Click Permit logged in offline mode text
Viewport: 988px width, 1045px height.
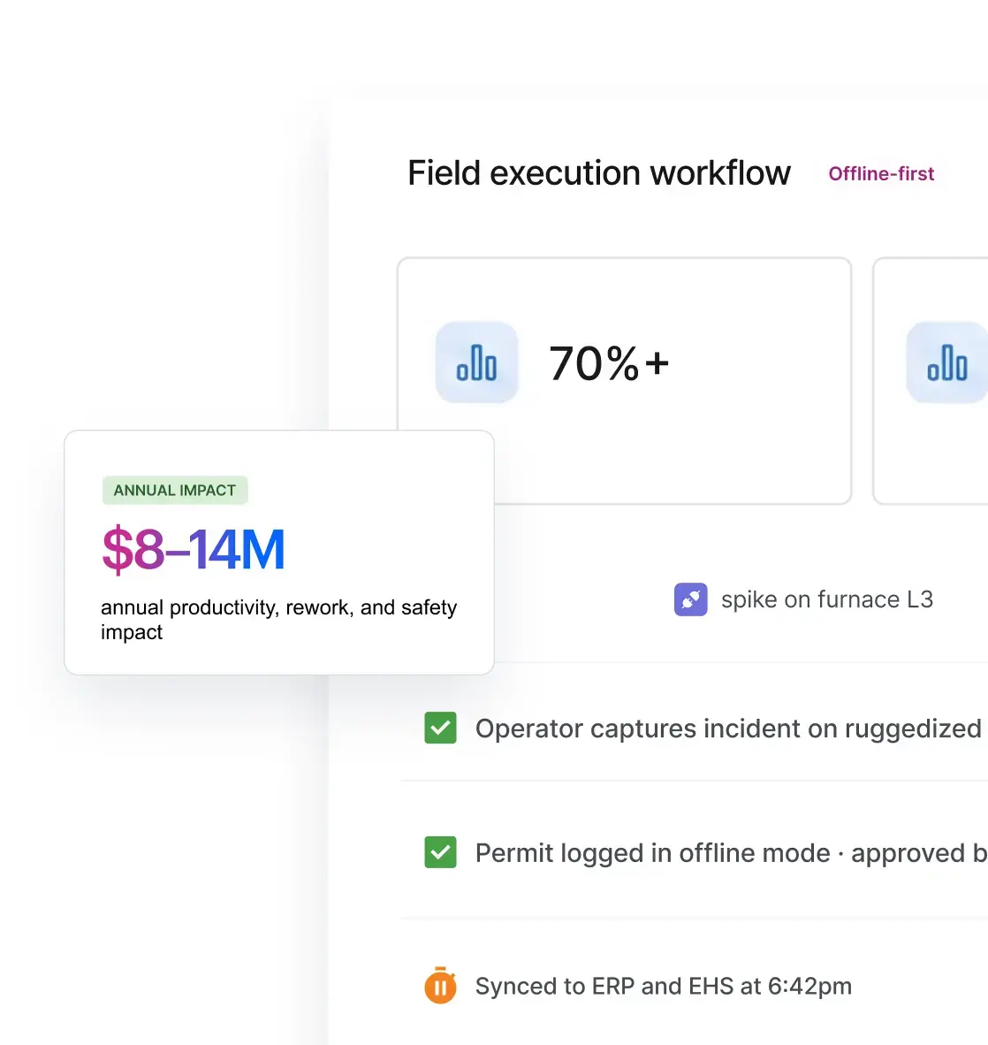(652, 853)
